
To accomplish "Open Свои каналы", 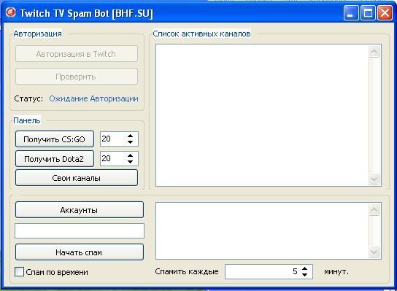I will 77,178.
